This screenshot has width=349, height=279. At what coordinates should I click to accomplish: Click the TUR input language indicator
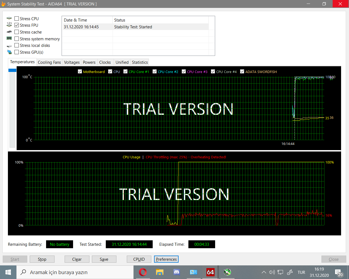[301, 272]
